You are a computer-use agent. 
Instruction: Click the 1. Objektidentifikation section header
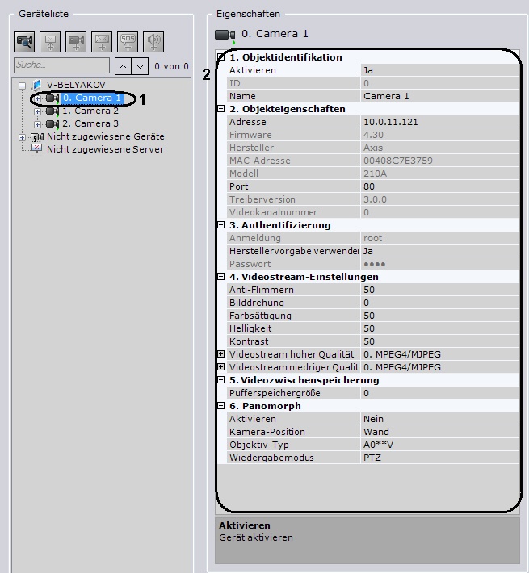286,57
